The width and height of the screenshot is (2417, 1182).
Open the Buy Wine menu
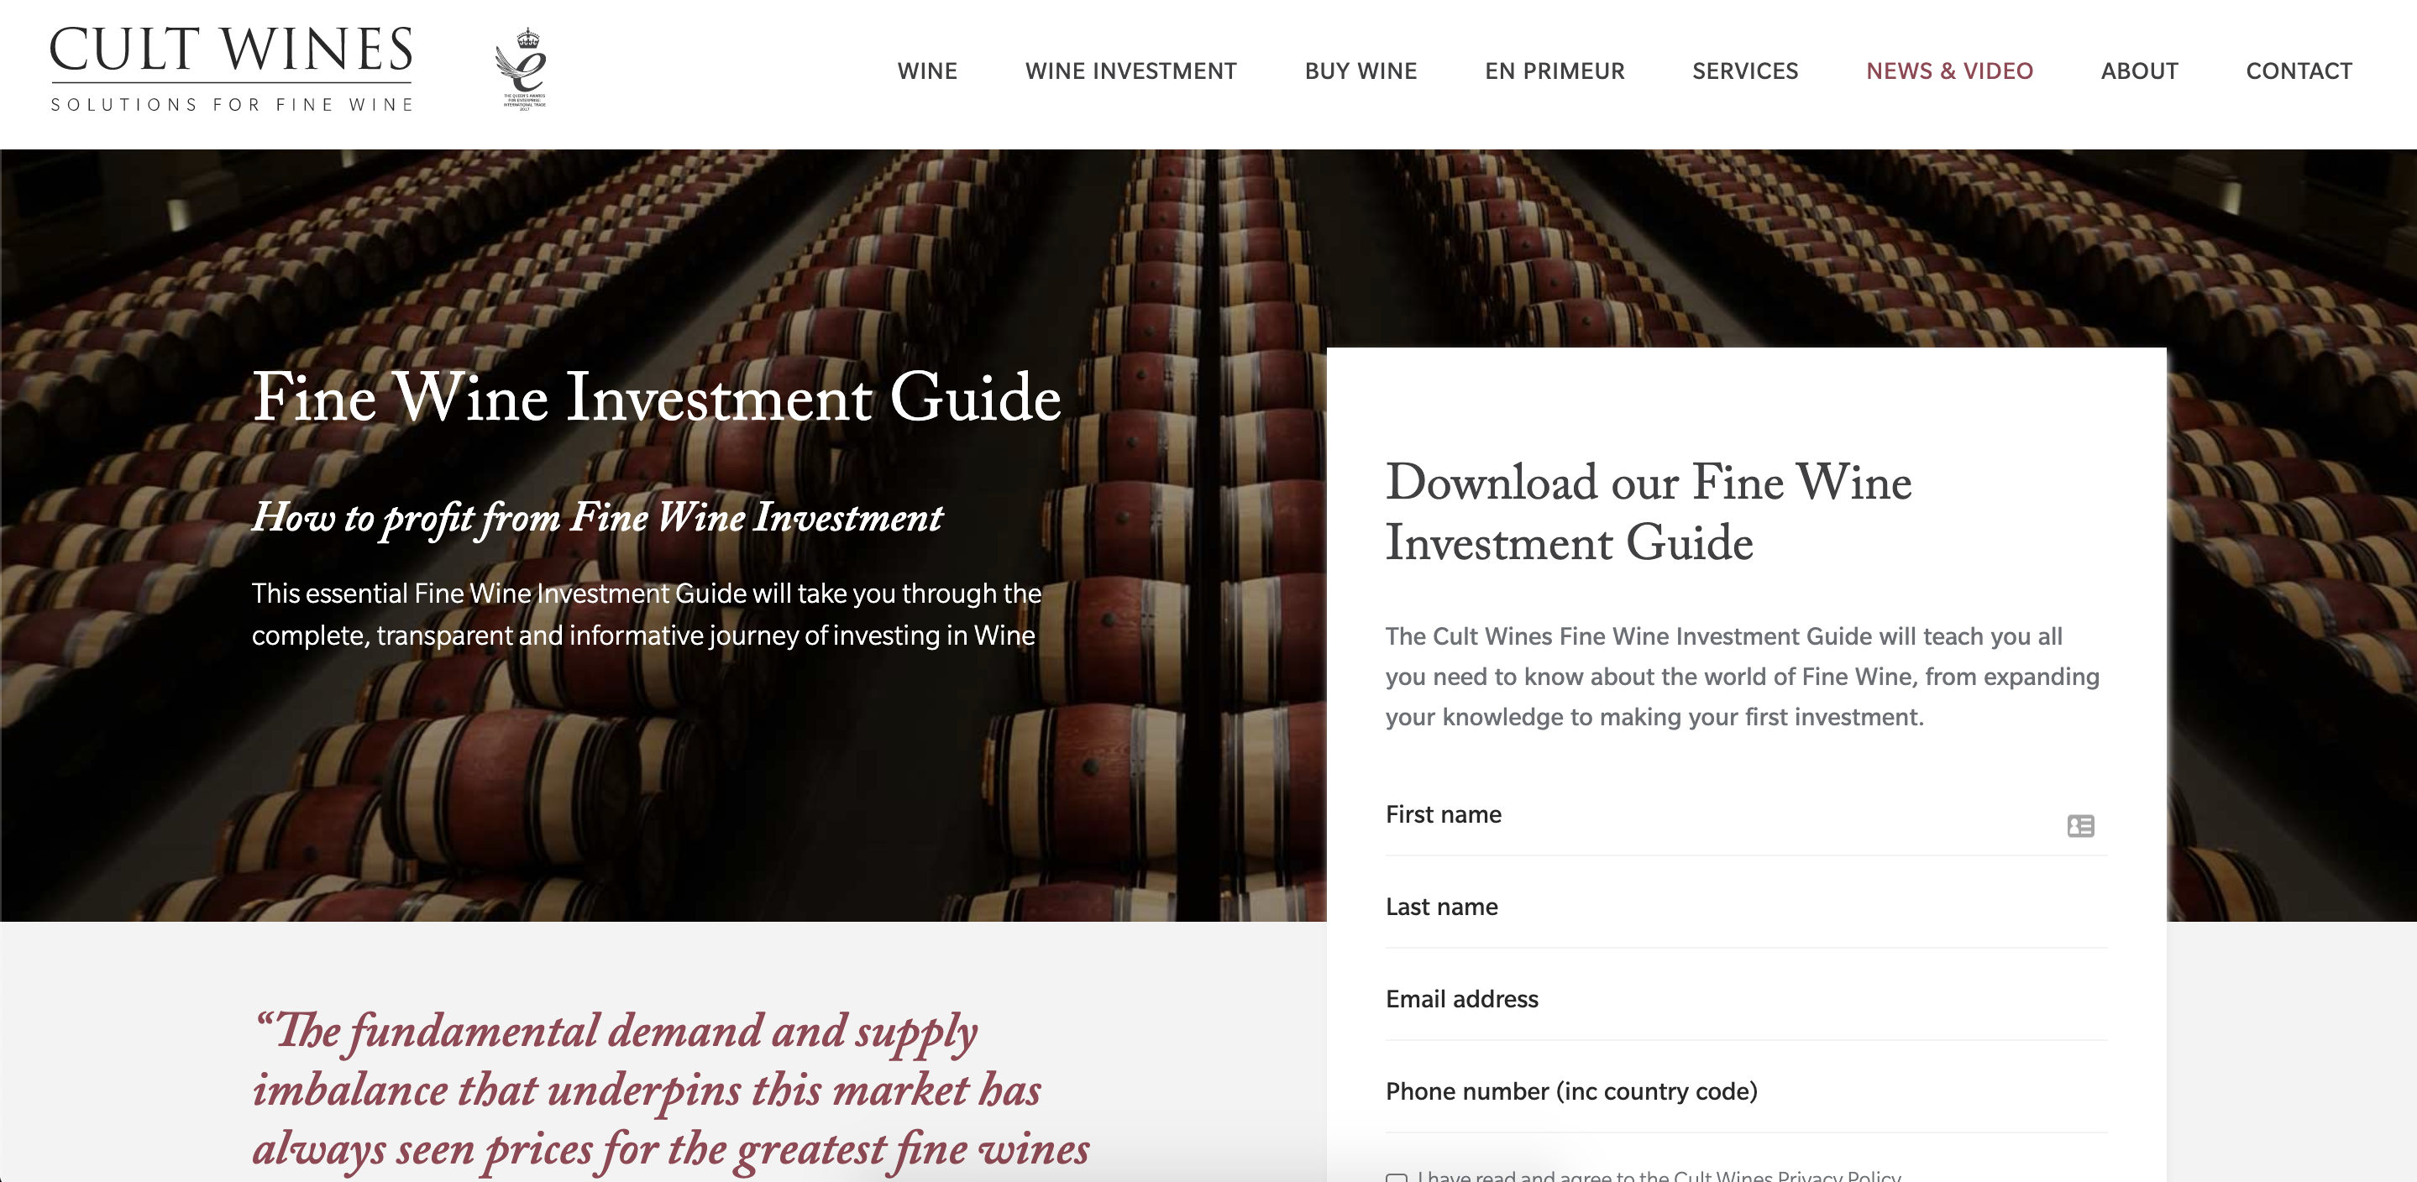[1361, 71]
